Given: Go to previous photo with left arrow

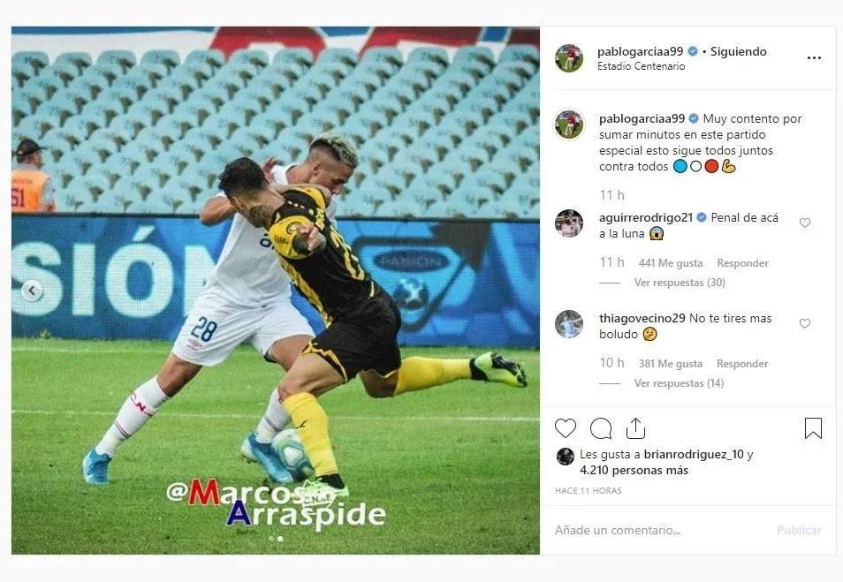Looking at the screenshot, I should point(32,291).
